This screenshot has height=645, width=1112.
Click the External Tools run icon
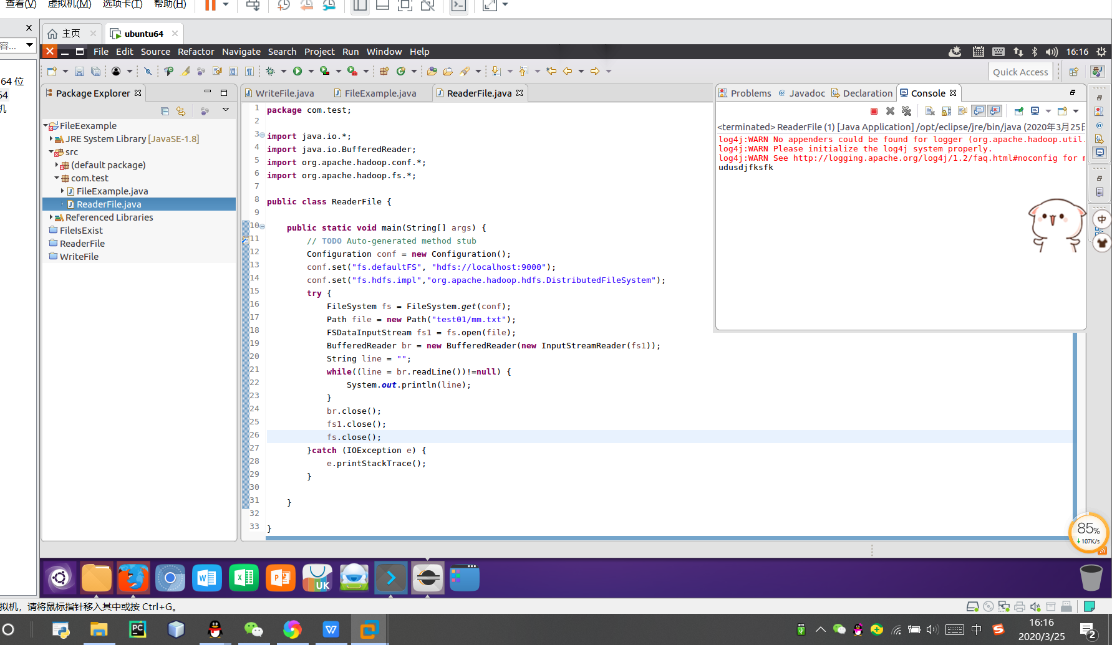(352, 71)
